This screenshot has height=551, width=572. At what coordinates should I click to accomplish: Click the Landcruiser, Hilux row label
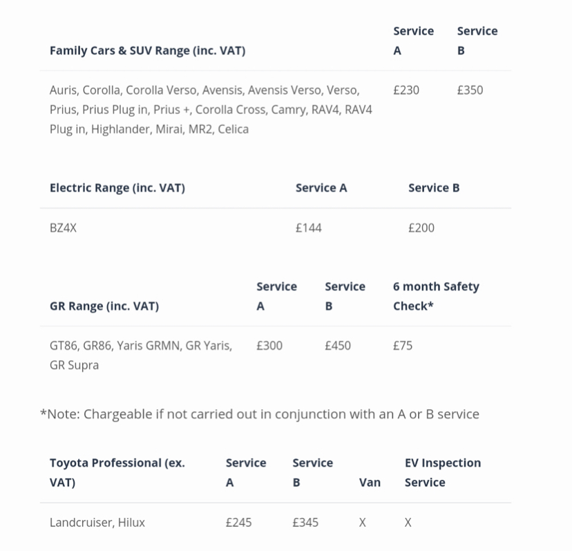[97, 523]
